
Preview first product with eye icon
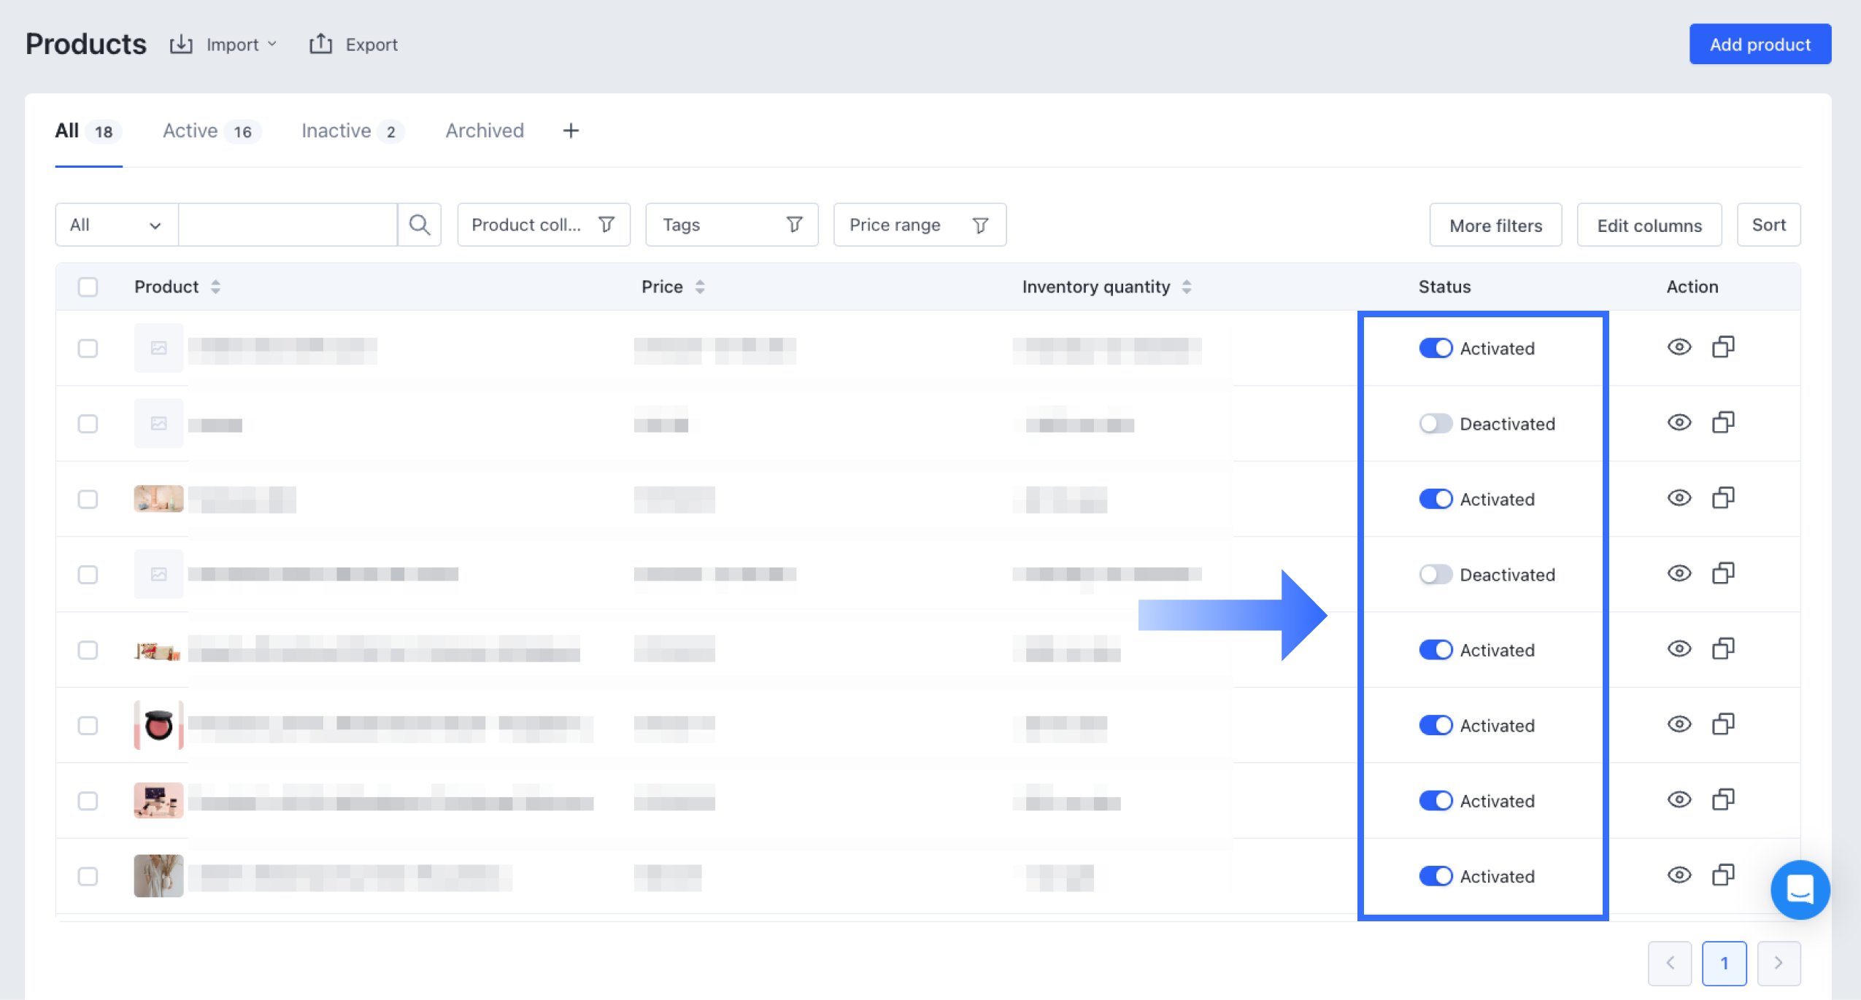click(1679, 347)
